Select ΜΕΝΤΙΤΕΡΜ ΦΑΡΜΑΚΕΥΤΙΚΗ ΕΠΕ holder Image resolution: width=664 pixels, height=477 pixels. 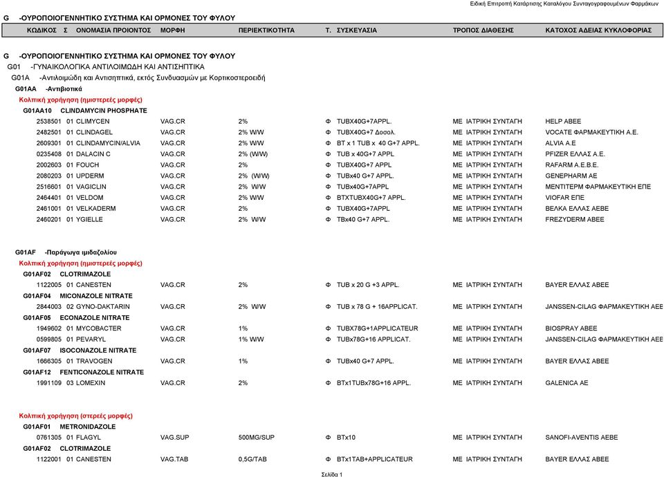click(598, 187)
